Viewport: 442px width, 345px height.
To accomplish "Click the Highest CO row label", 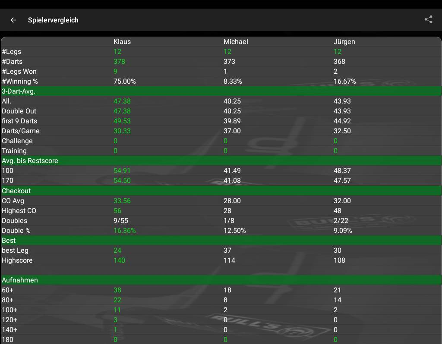I will click(x=19, y=211).
